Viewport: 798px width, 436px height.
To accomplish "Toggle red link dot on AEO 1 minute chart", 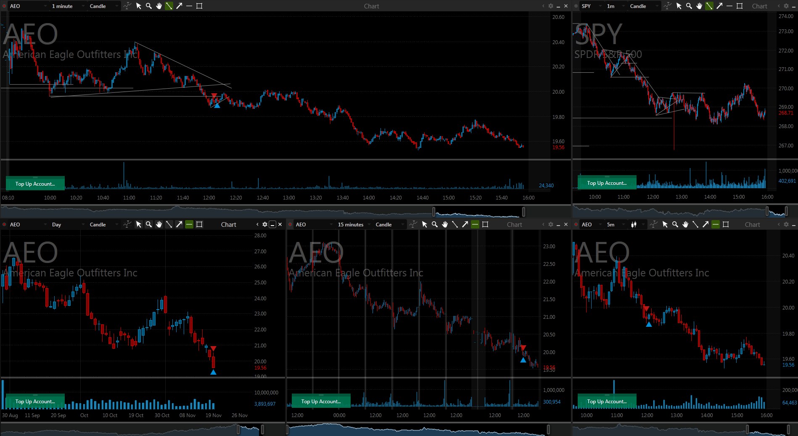I will [x=5, y=6].
